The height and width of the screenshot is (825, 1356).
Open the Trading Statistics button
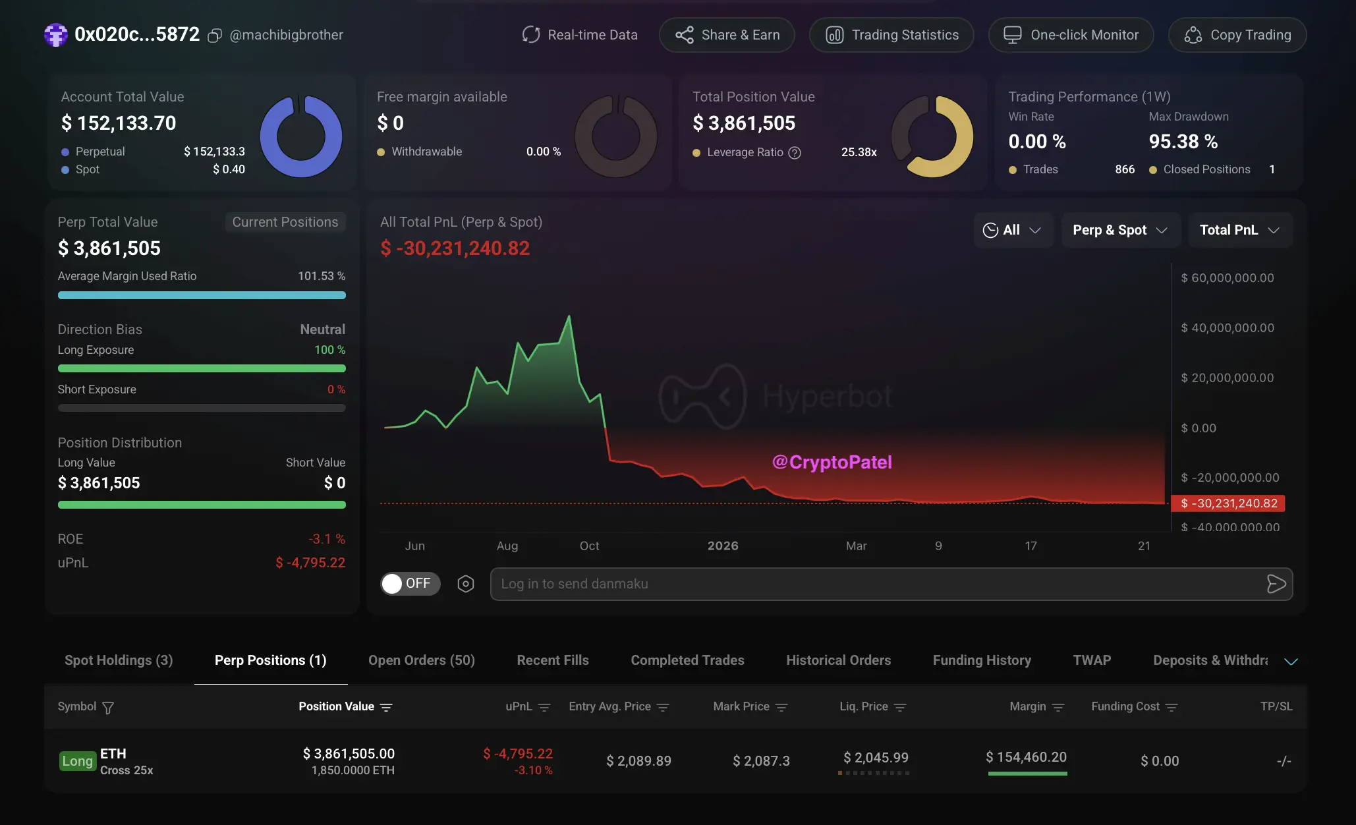(891, 35)
